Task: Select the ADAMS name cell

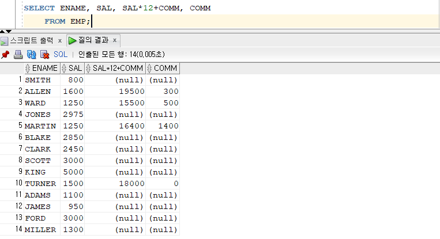Action: pyautogui.click(x=42, y=195)
